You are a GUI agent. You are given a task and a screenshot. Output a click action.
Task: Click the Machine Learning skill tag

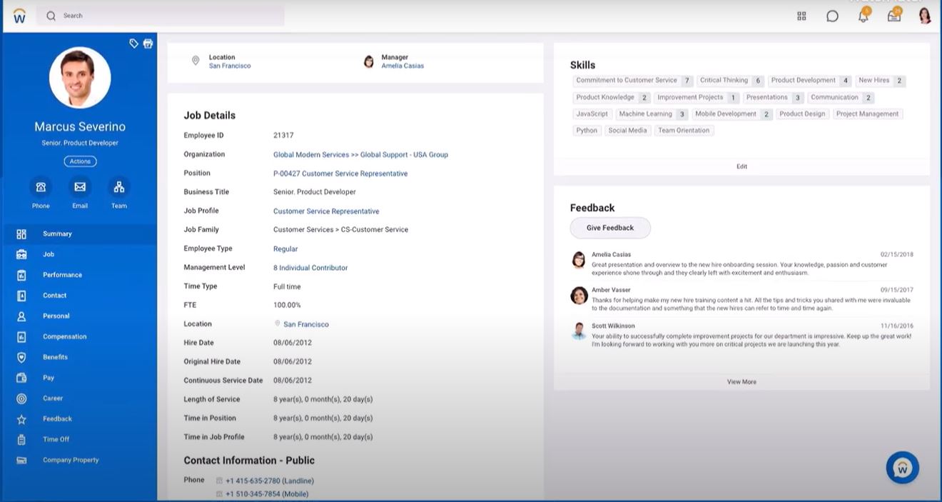652,114
